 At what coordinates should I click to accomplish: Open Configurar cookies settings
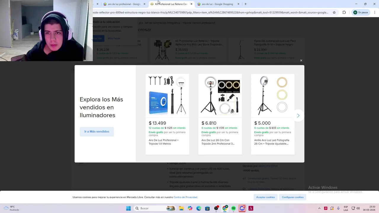(293, 197)
